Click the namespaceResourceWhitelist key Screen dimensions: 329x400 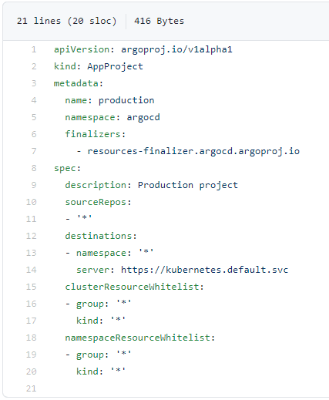point(137,338)
